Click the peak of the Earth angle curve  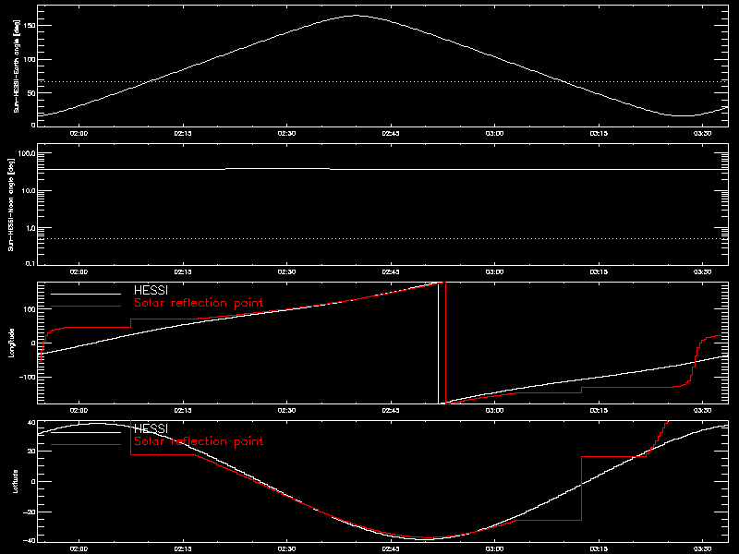(x=355, y=16)
